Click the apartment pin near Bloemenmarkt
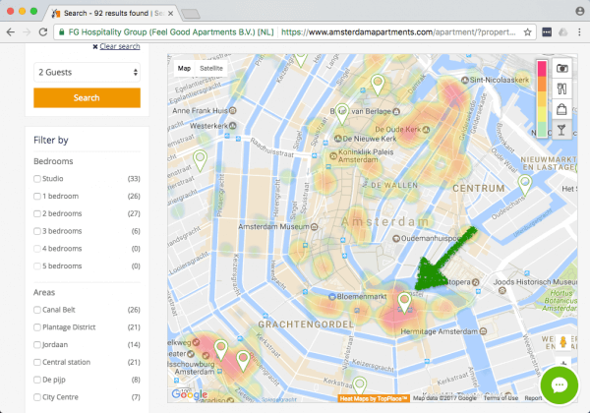The width and height of the screenshot is (590, 413). coord(404,303)
